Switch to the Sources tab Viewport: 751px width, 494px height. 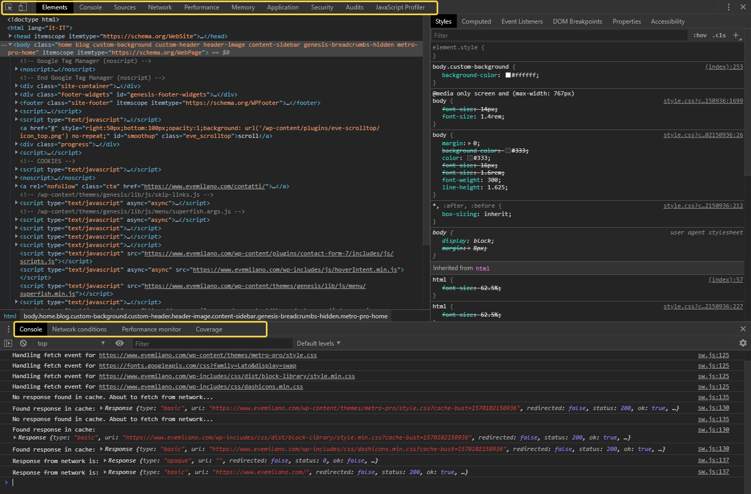pyautogui.click(x=125, y=7)
